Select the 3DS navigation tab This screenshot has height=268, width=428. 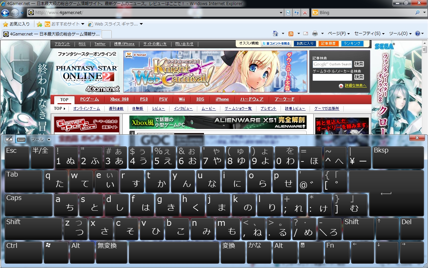[x=200, y=99]
